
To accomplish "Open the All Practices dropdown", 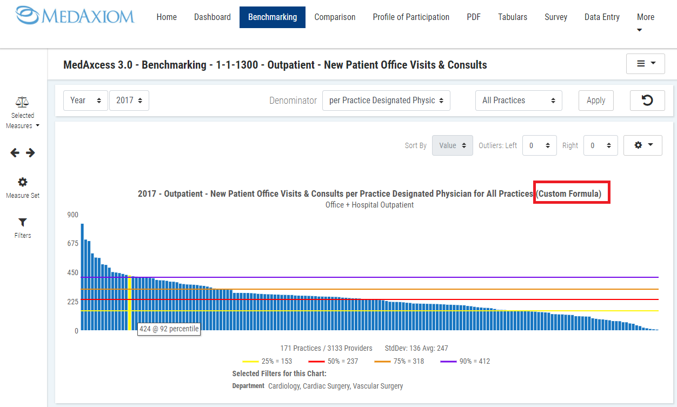I will pyautogui.click(x=518, y=101).
